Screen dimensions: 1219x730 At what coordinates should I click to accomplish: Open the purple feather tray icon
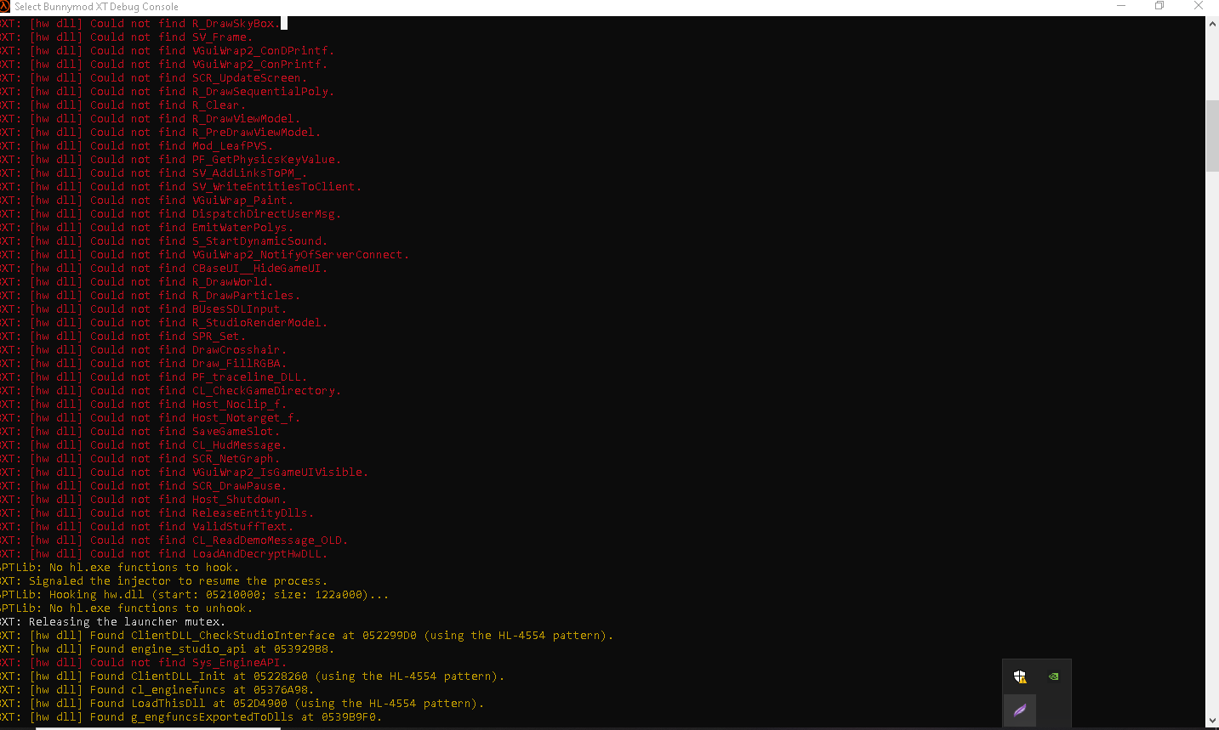[x=1020, y=710]
